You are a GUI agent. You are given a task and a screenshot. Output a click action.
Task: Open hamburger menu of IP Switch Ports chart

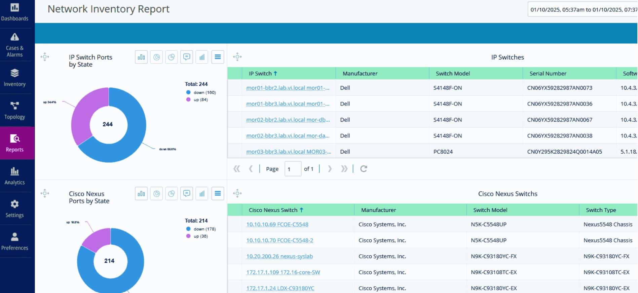[x=218, y=57]
